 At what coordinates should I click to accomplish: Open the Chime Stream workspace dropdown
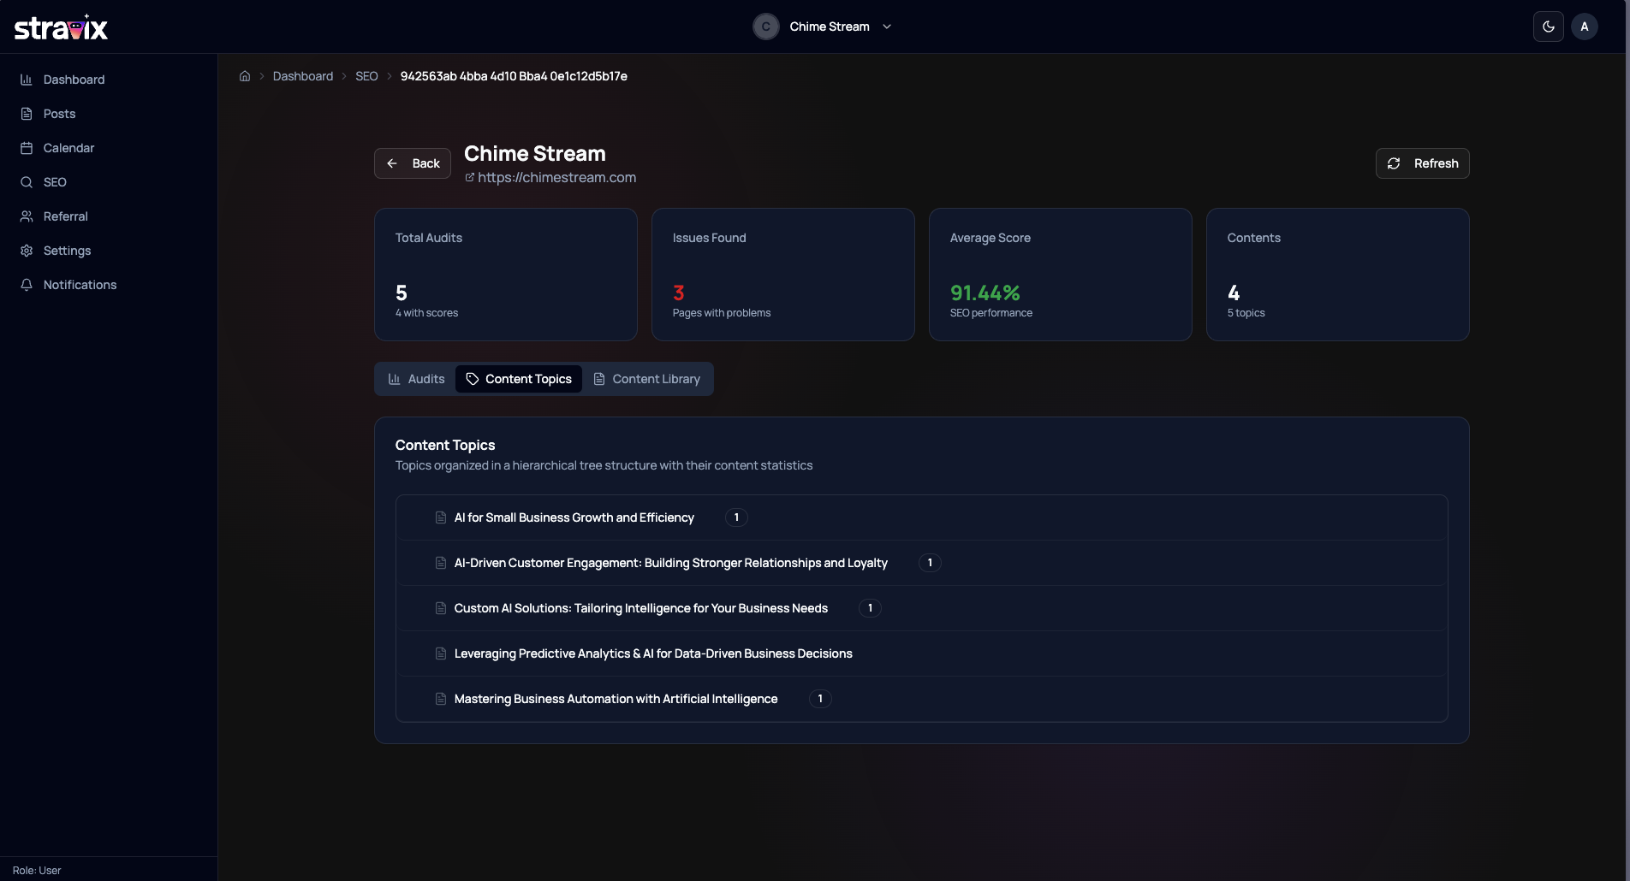click(823, 27)
